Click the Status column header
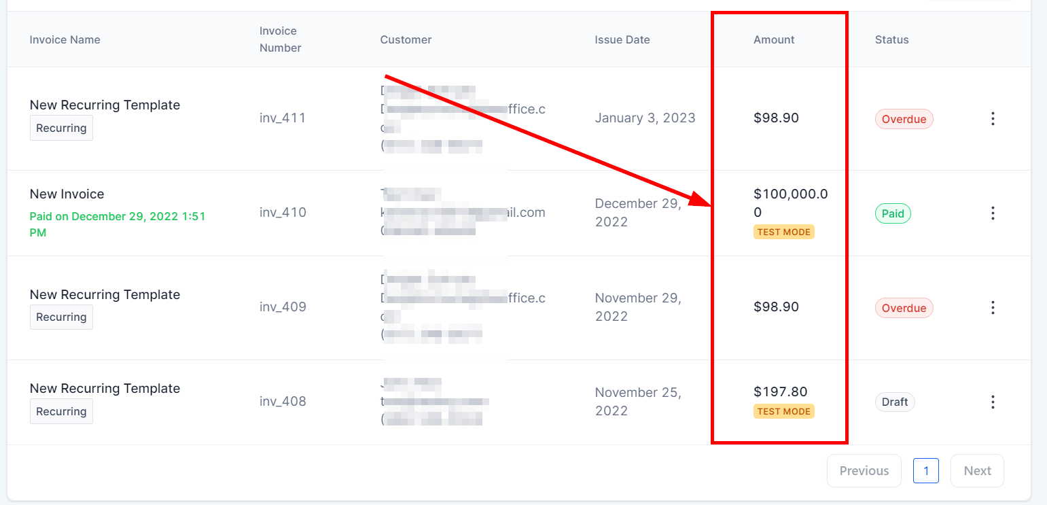The image size is (1047, 505). (891, 40)
